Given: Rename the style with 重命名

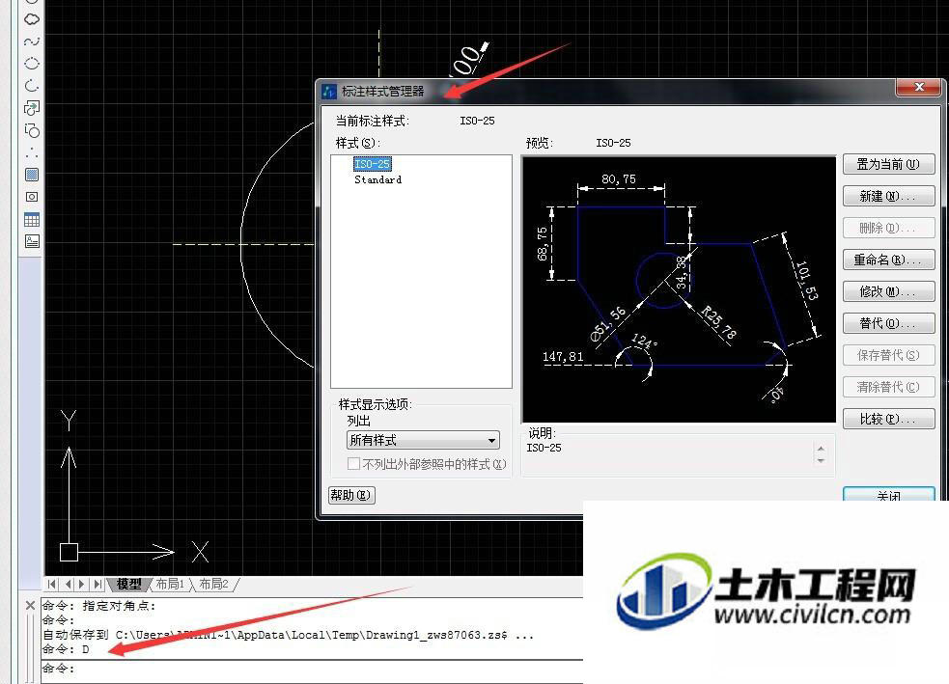Looking at the screenshot, I should [888, 260].
